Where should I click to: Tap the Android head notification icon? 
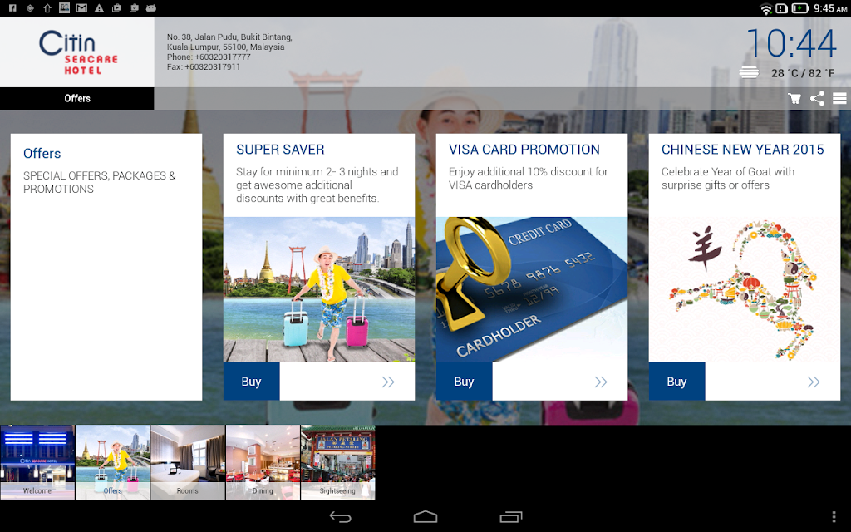coord(151,8)
